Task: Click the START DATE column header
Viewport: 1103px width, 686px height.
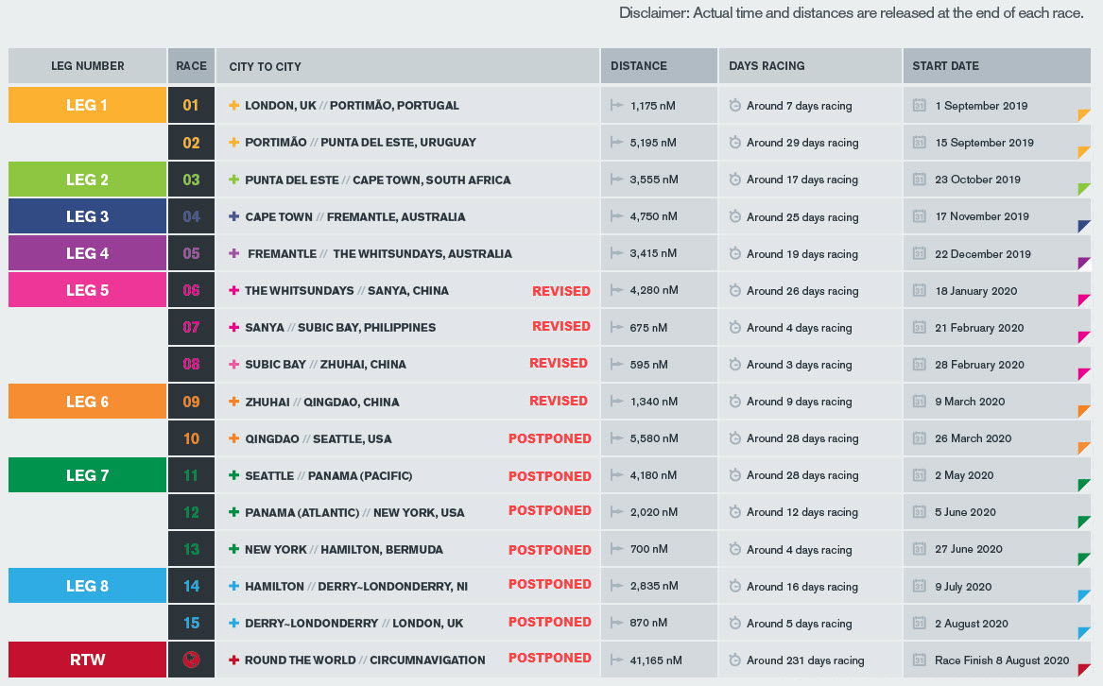Action: tap(997, 66)
